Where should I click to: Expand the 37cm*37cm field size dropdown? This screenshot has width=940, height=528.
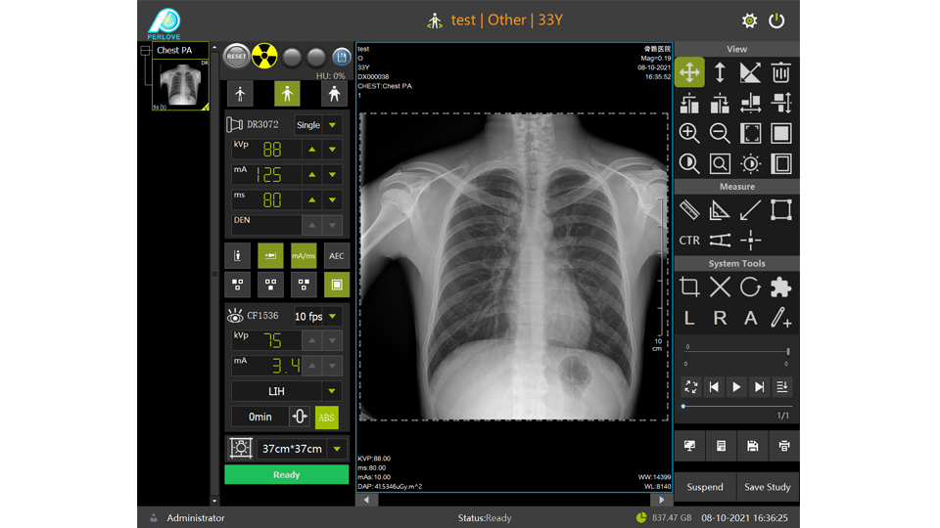337,449
